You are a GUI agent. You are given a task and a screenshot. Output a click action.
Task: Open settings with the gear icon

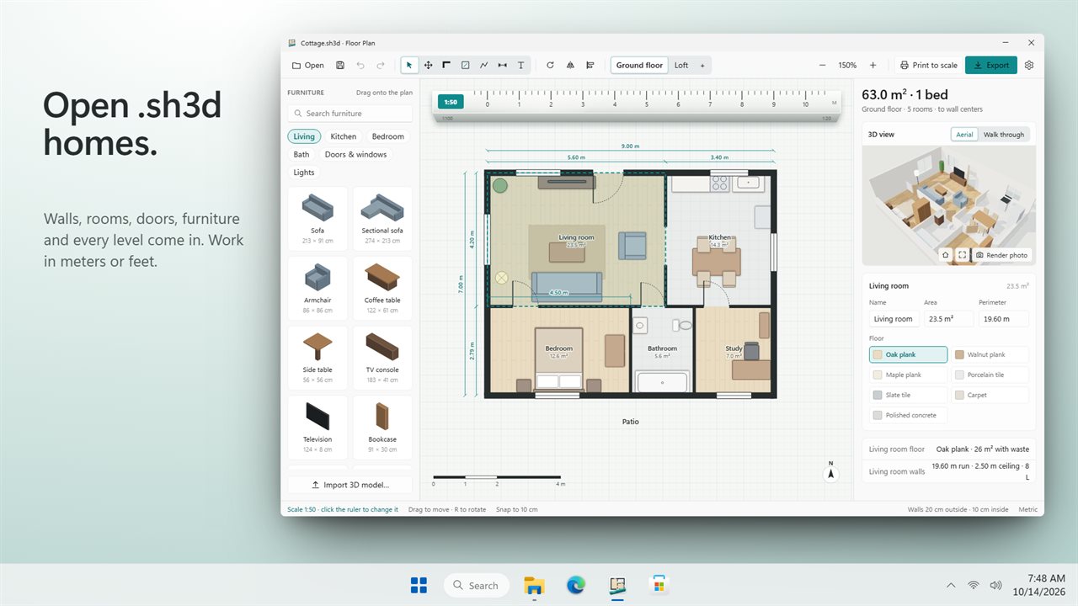(x=1028, y=65)
